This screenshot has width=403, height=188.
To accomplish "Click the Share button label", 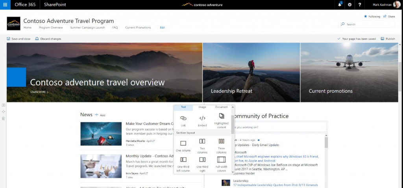I will pyautogui.click(x=392, y=16).
